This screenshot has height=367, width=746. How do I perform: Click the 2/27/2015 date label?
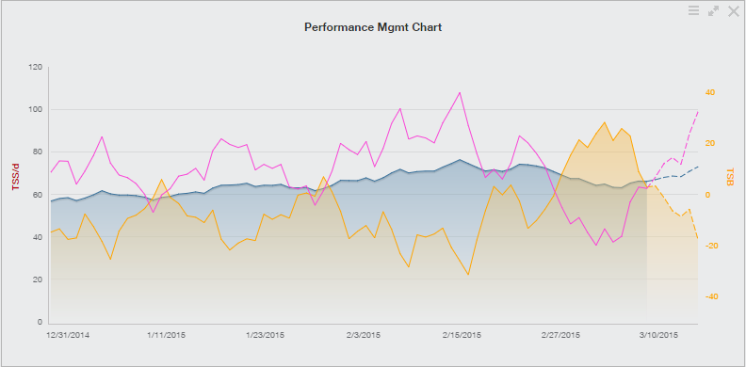(x=561, y=335)
